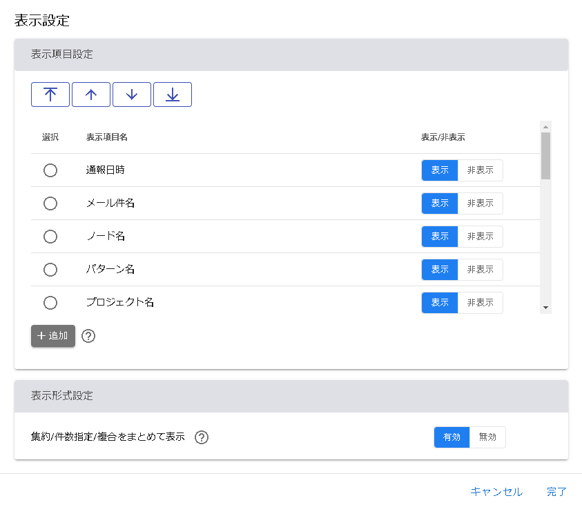Viewport: 582px width, 507px height.
Task: Select the radio button for 通報日時
Action: [x=50, y=170]
